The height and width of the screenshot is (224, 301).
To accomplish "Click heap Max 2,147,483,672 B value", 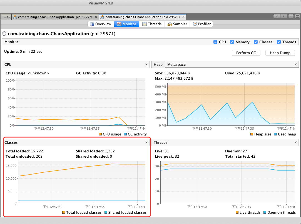I will (x=178, y=79).
